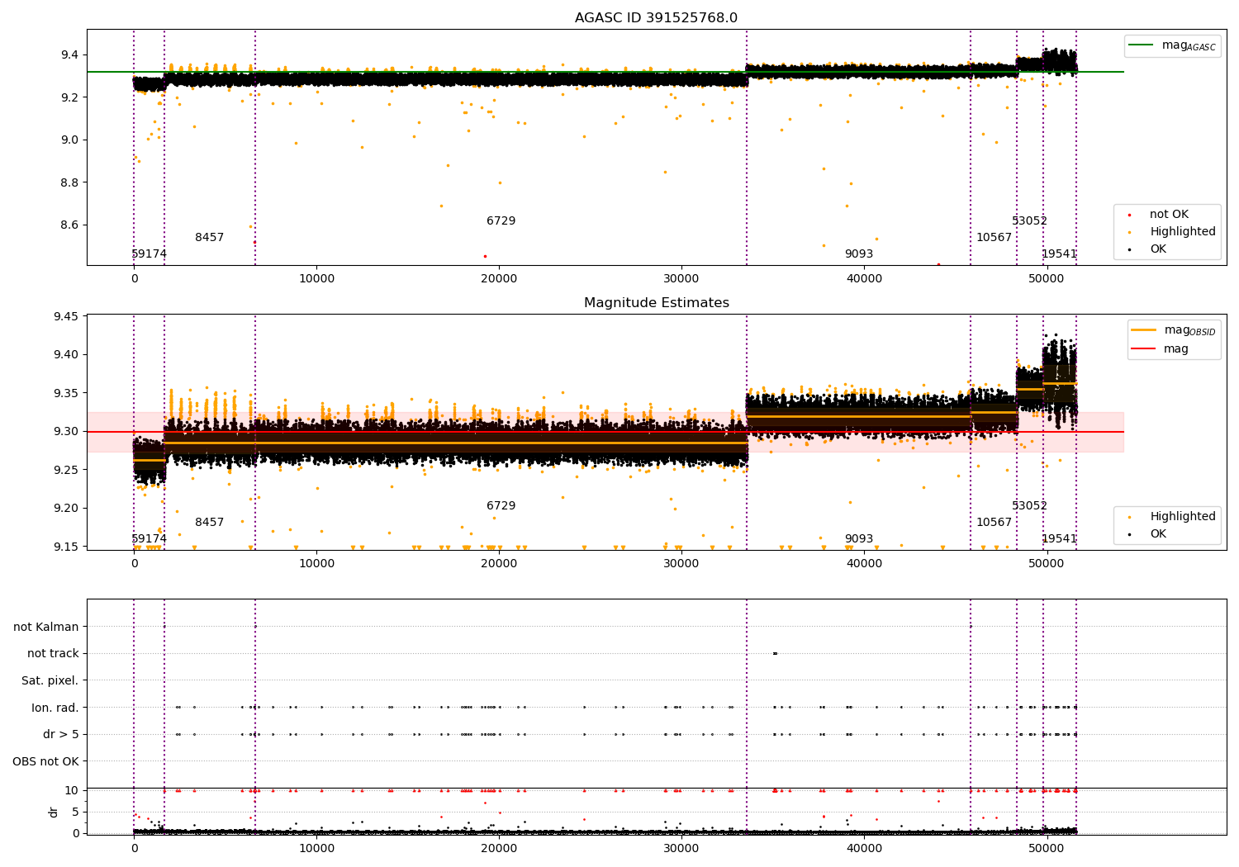The width and height of the screenshot is (1239, 867).
Task: Click obsid label 53052 in the Magnitude Estimates plot
Action: [x=1029, y=506]
